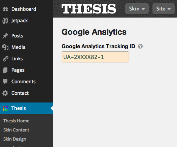Click the Dashboard gauge icon
Screen dimensions: 177x147
click(x=5, y=9)
